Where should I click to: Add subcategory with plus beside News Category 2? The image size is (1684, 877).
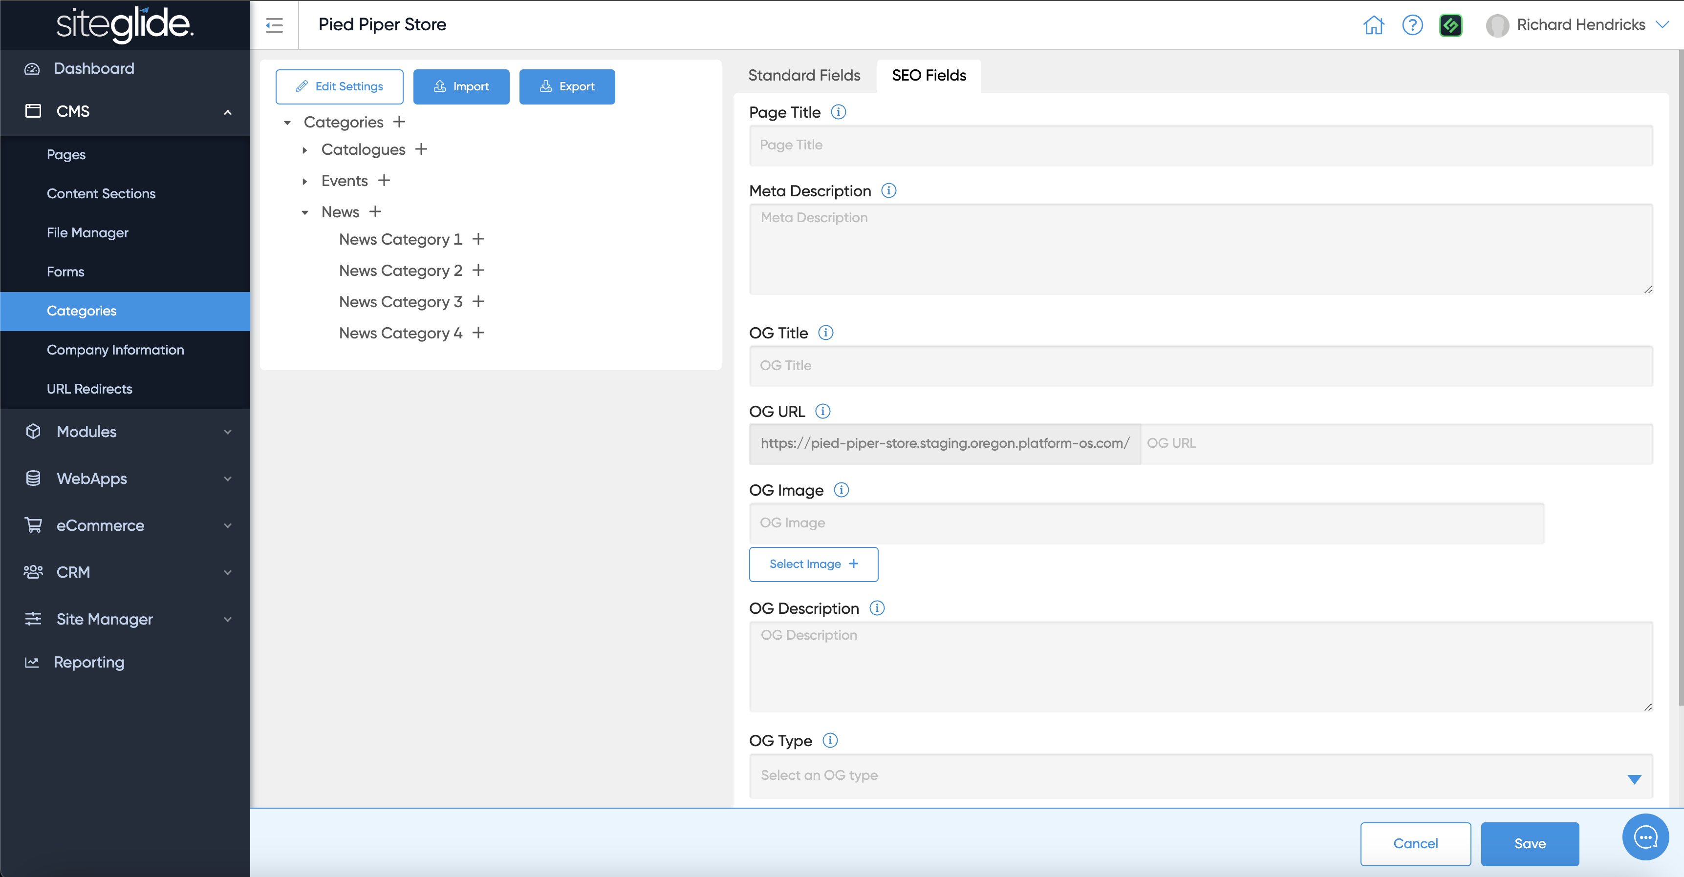(x=478, y=271)
